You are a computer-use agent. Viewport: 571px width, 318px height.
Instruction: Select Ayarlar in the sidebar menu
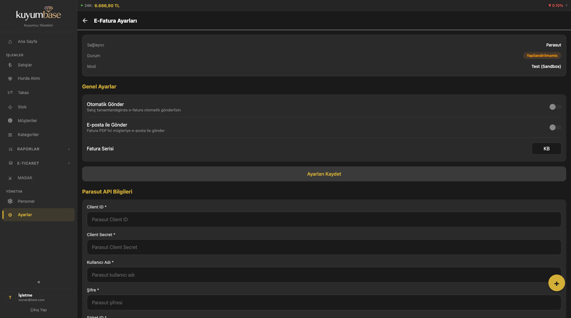pyautogui.click(x=39, y=215)
